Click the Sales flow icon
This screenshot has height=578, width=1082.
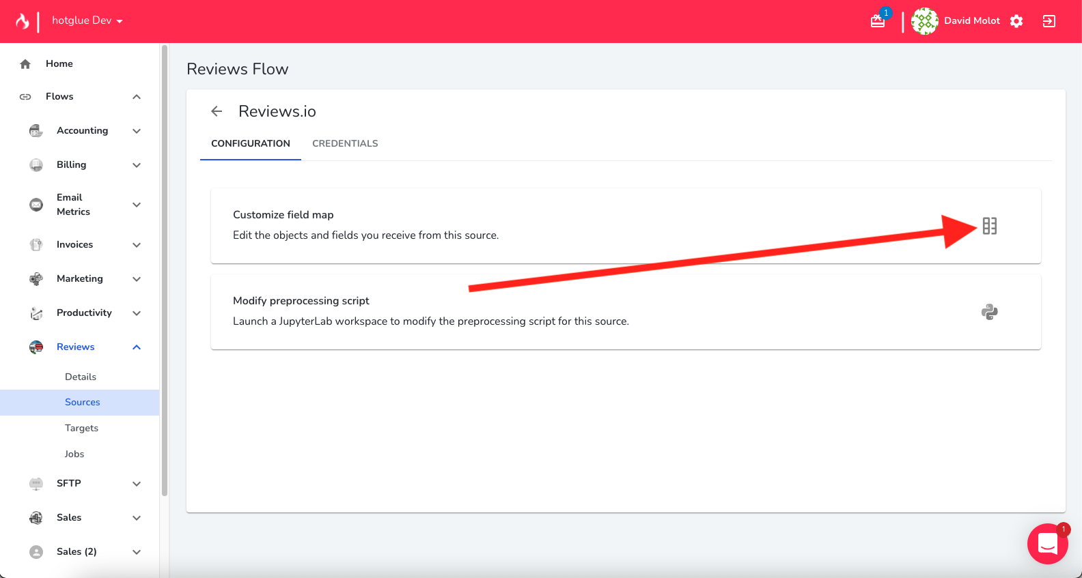[x=36, y=517]
